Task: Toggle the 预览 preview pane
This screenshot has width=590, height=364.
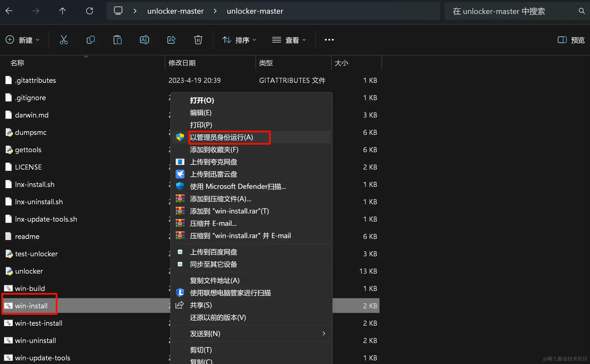Action: click(571, 40)
